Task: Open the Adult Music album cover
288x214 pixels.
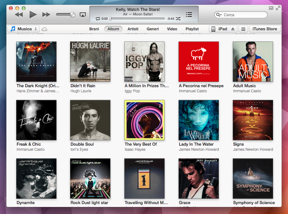Action: pos(253,62)
